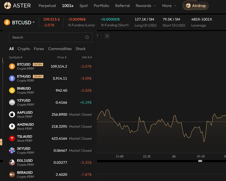226x181 pixels.
Task: Click the BNB coin icon
Action: [x=12, y=90]
